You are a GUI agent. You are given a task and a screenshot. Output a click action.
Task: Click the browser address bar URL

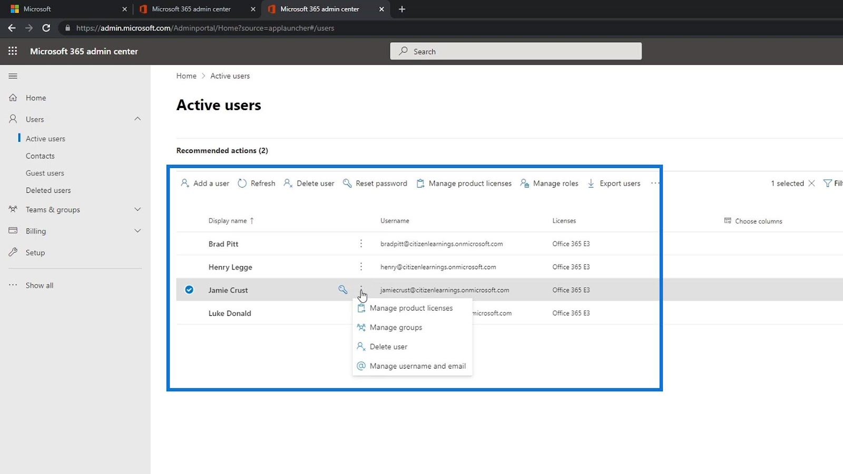[x=205, y=28]
